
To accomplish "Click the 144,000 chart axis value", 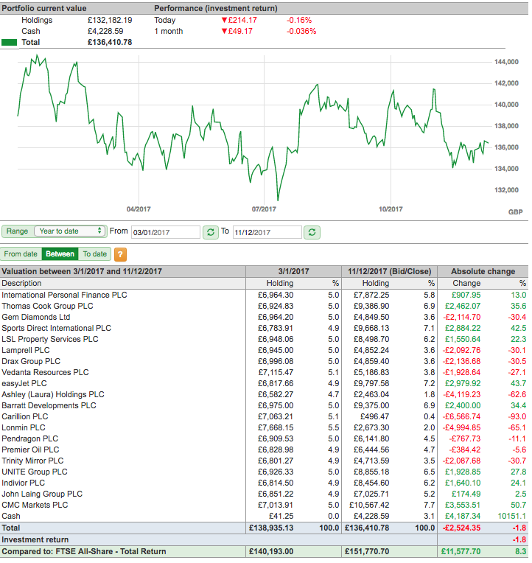I will (506, 62).
